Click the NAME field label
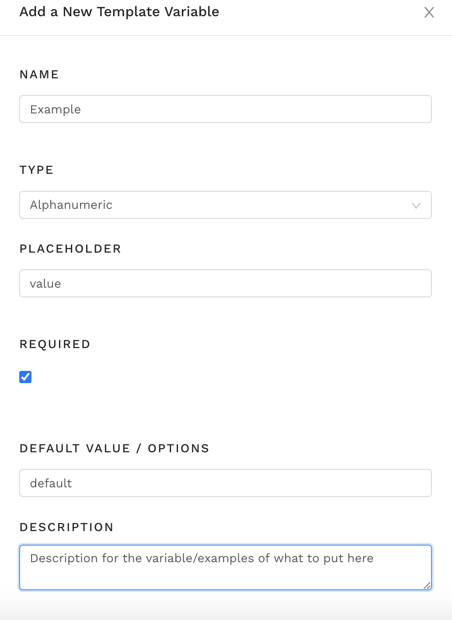This screenshot has height=620, width=452. (x=39, y=74)
